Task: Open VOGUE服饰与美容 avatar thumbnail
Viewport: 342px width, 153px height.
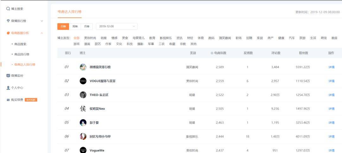Action: (x=83, y=81)
